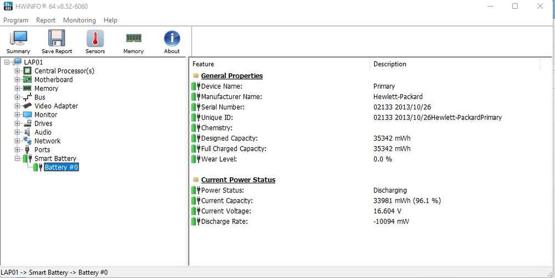This screenshot has width=555, height=278.
Task: Maximize the HWiNFO window
Action: [515, 6]
